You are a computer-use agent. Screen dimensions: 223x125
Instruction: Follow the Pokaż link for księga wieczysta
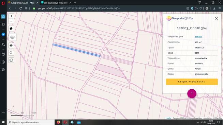[x=198, y=37]
